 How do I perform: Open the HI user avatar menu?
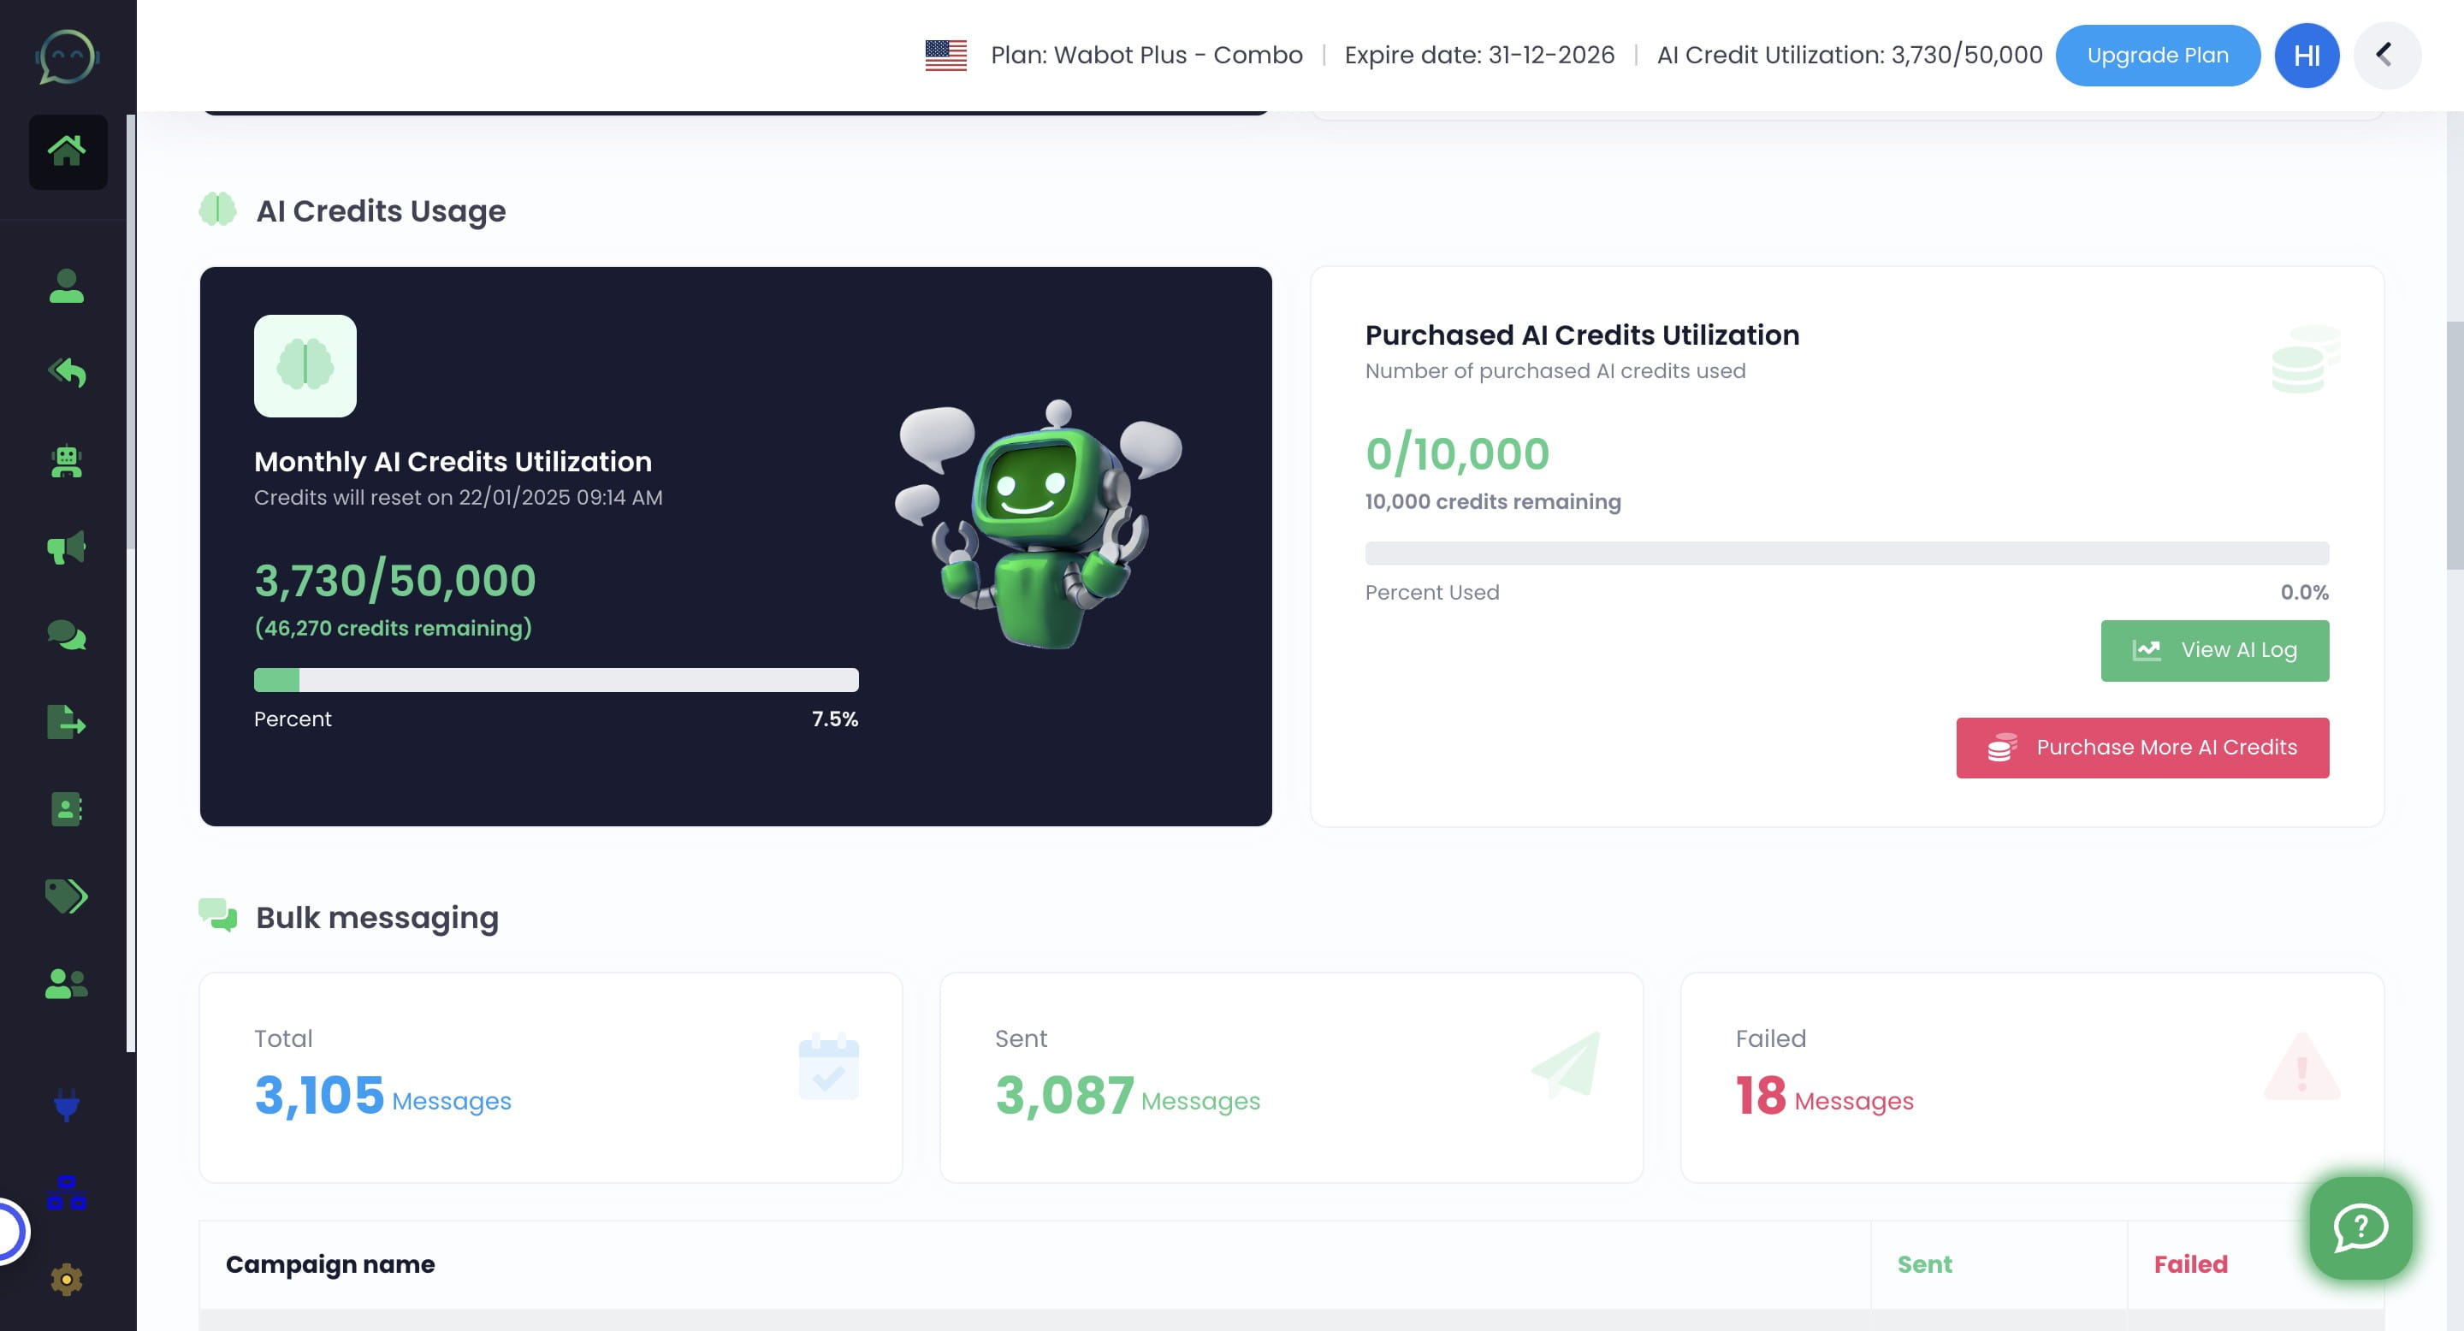point(2307,56)
